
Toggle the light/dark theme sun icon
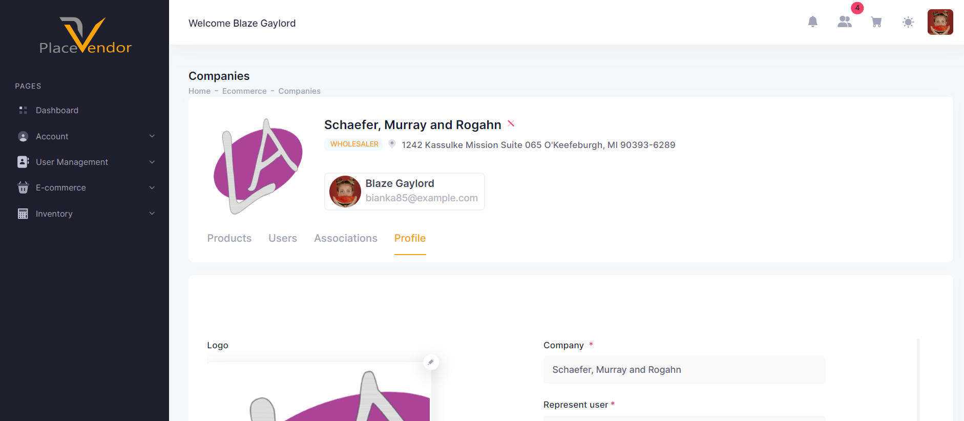pos(908,22)
